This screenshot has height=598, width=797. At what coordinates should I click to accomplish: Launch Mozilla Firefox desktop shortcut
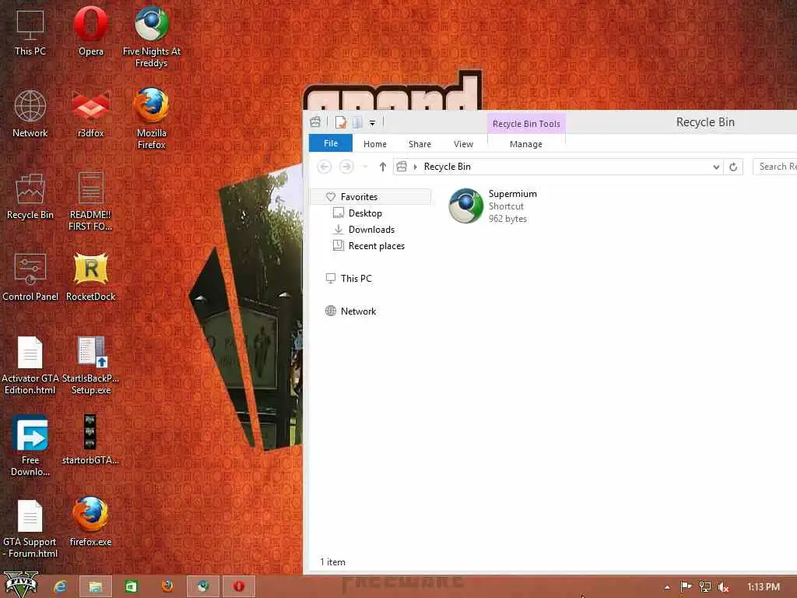[152, 119]
